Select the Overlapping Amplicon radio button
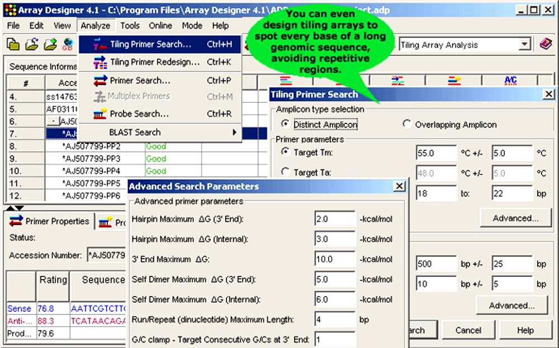The width and height of the screenshot is (559, 348). pos(407,124)
